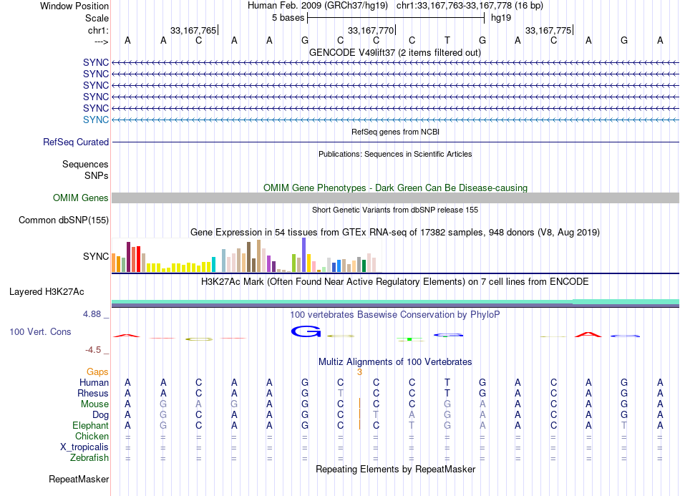The image size is (680, 496).
Task: Click the Zebrafish species label
Action: coord(89,457)
